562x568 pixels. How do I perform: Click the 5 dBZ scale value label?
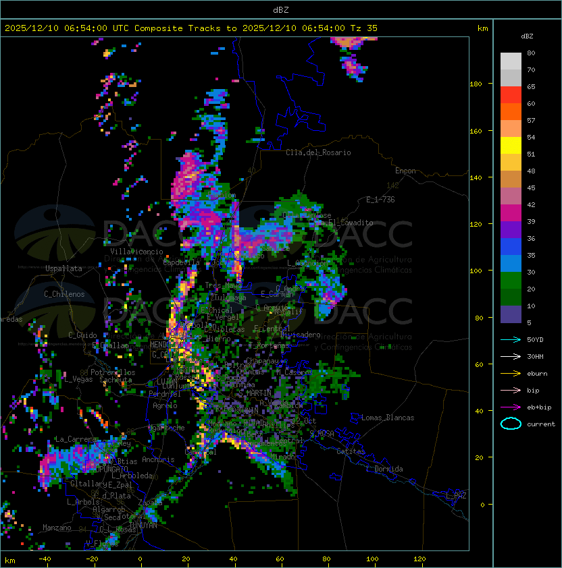coord(529,322)
